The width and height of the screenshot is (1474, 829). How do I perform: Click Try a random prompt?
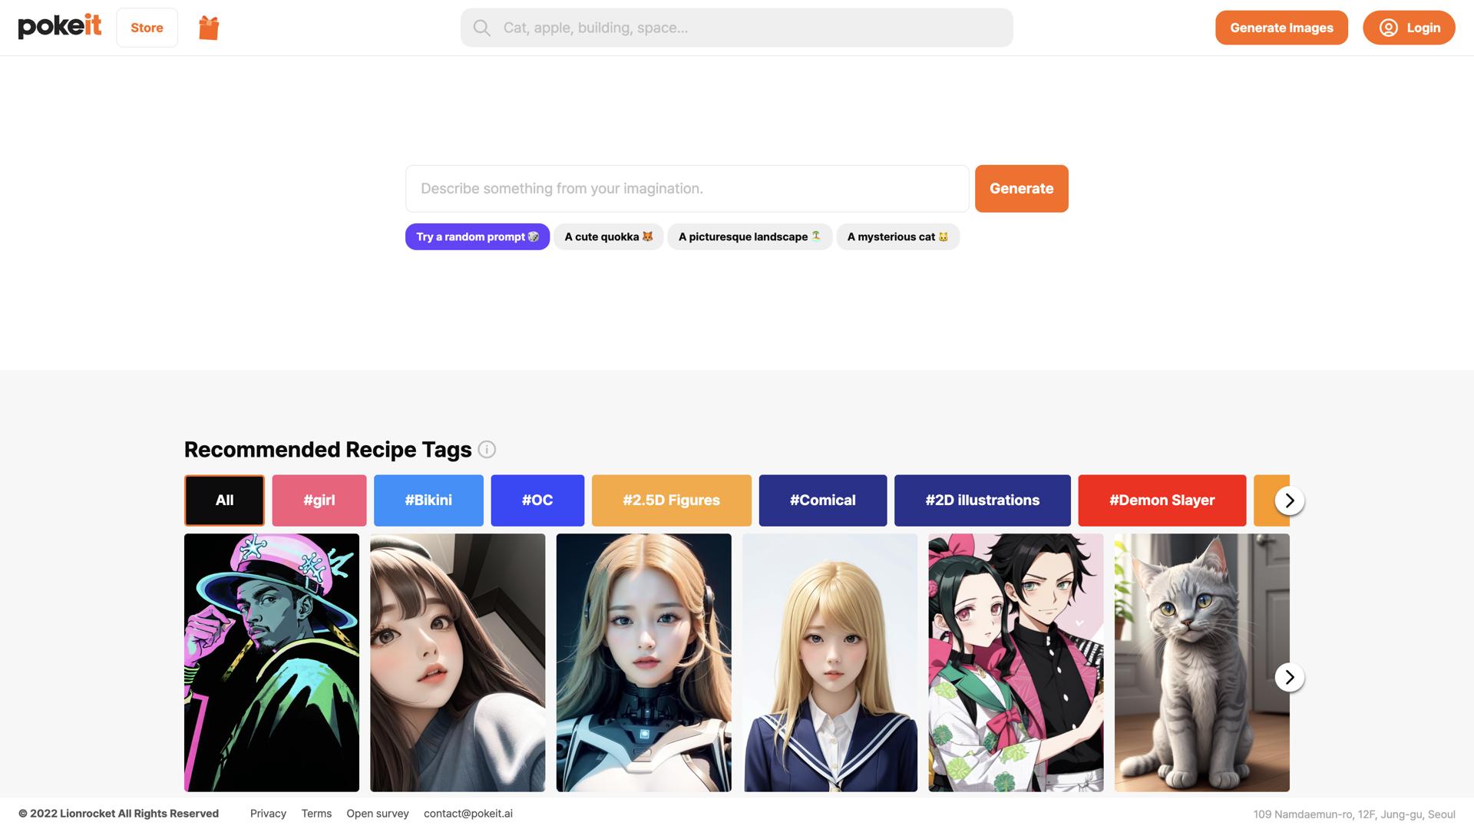477,236
